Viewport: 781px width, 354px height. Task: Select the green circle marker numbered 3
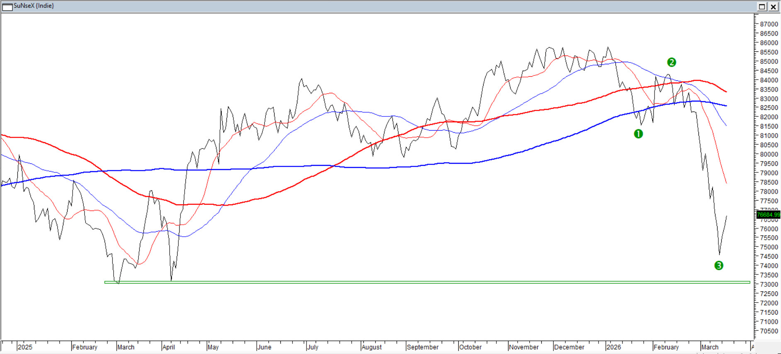tap(719, 266)
